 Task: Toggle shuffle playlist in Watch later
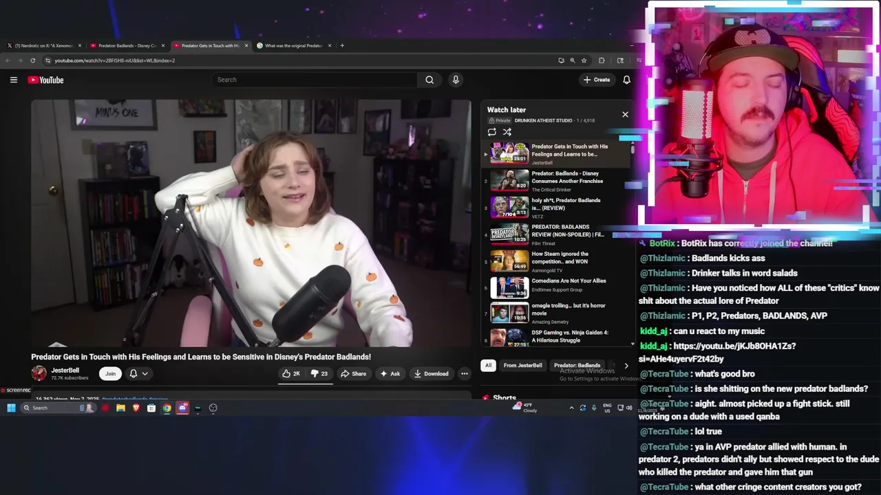click(x=507, y=132)
